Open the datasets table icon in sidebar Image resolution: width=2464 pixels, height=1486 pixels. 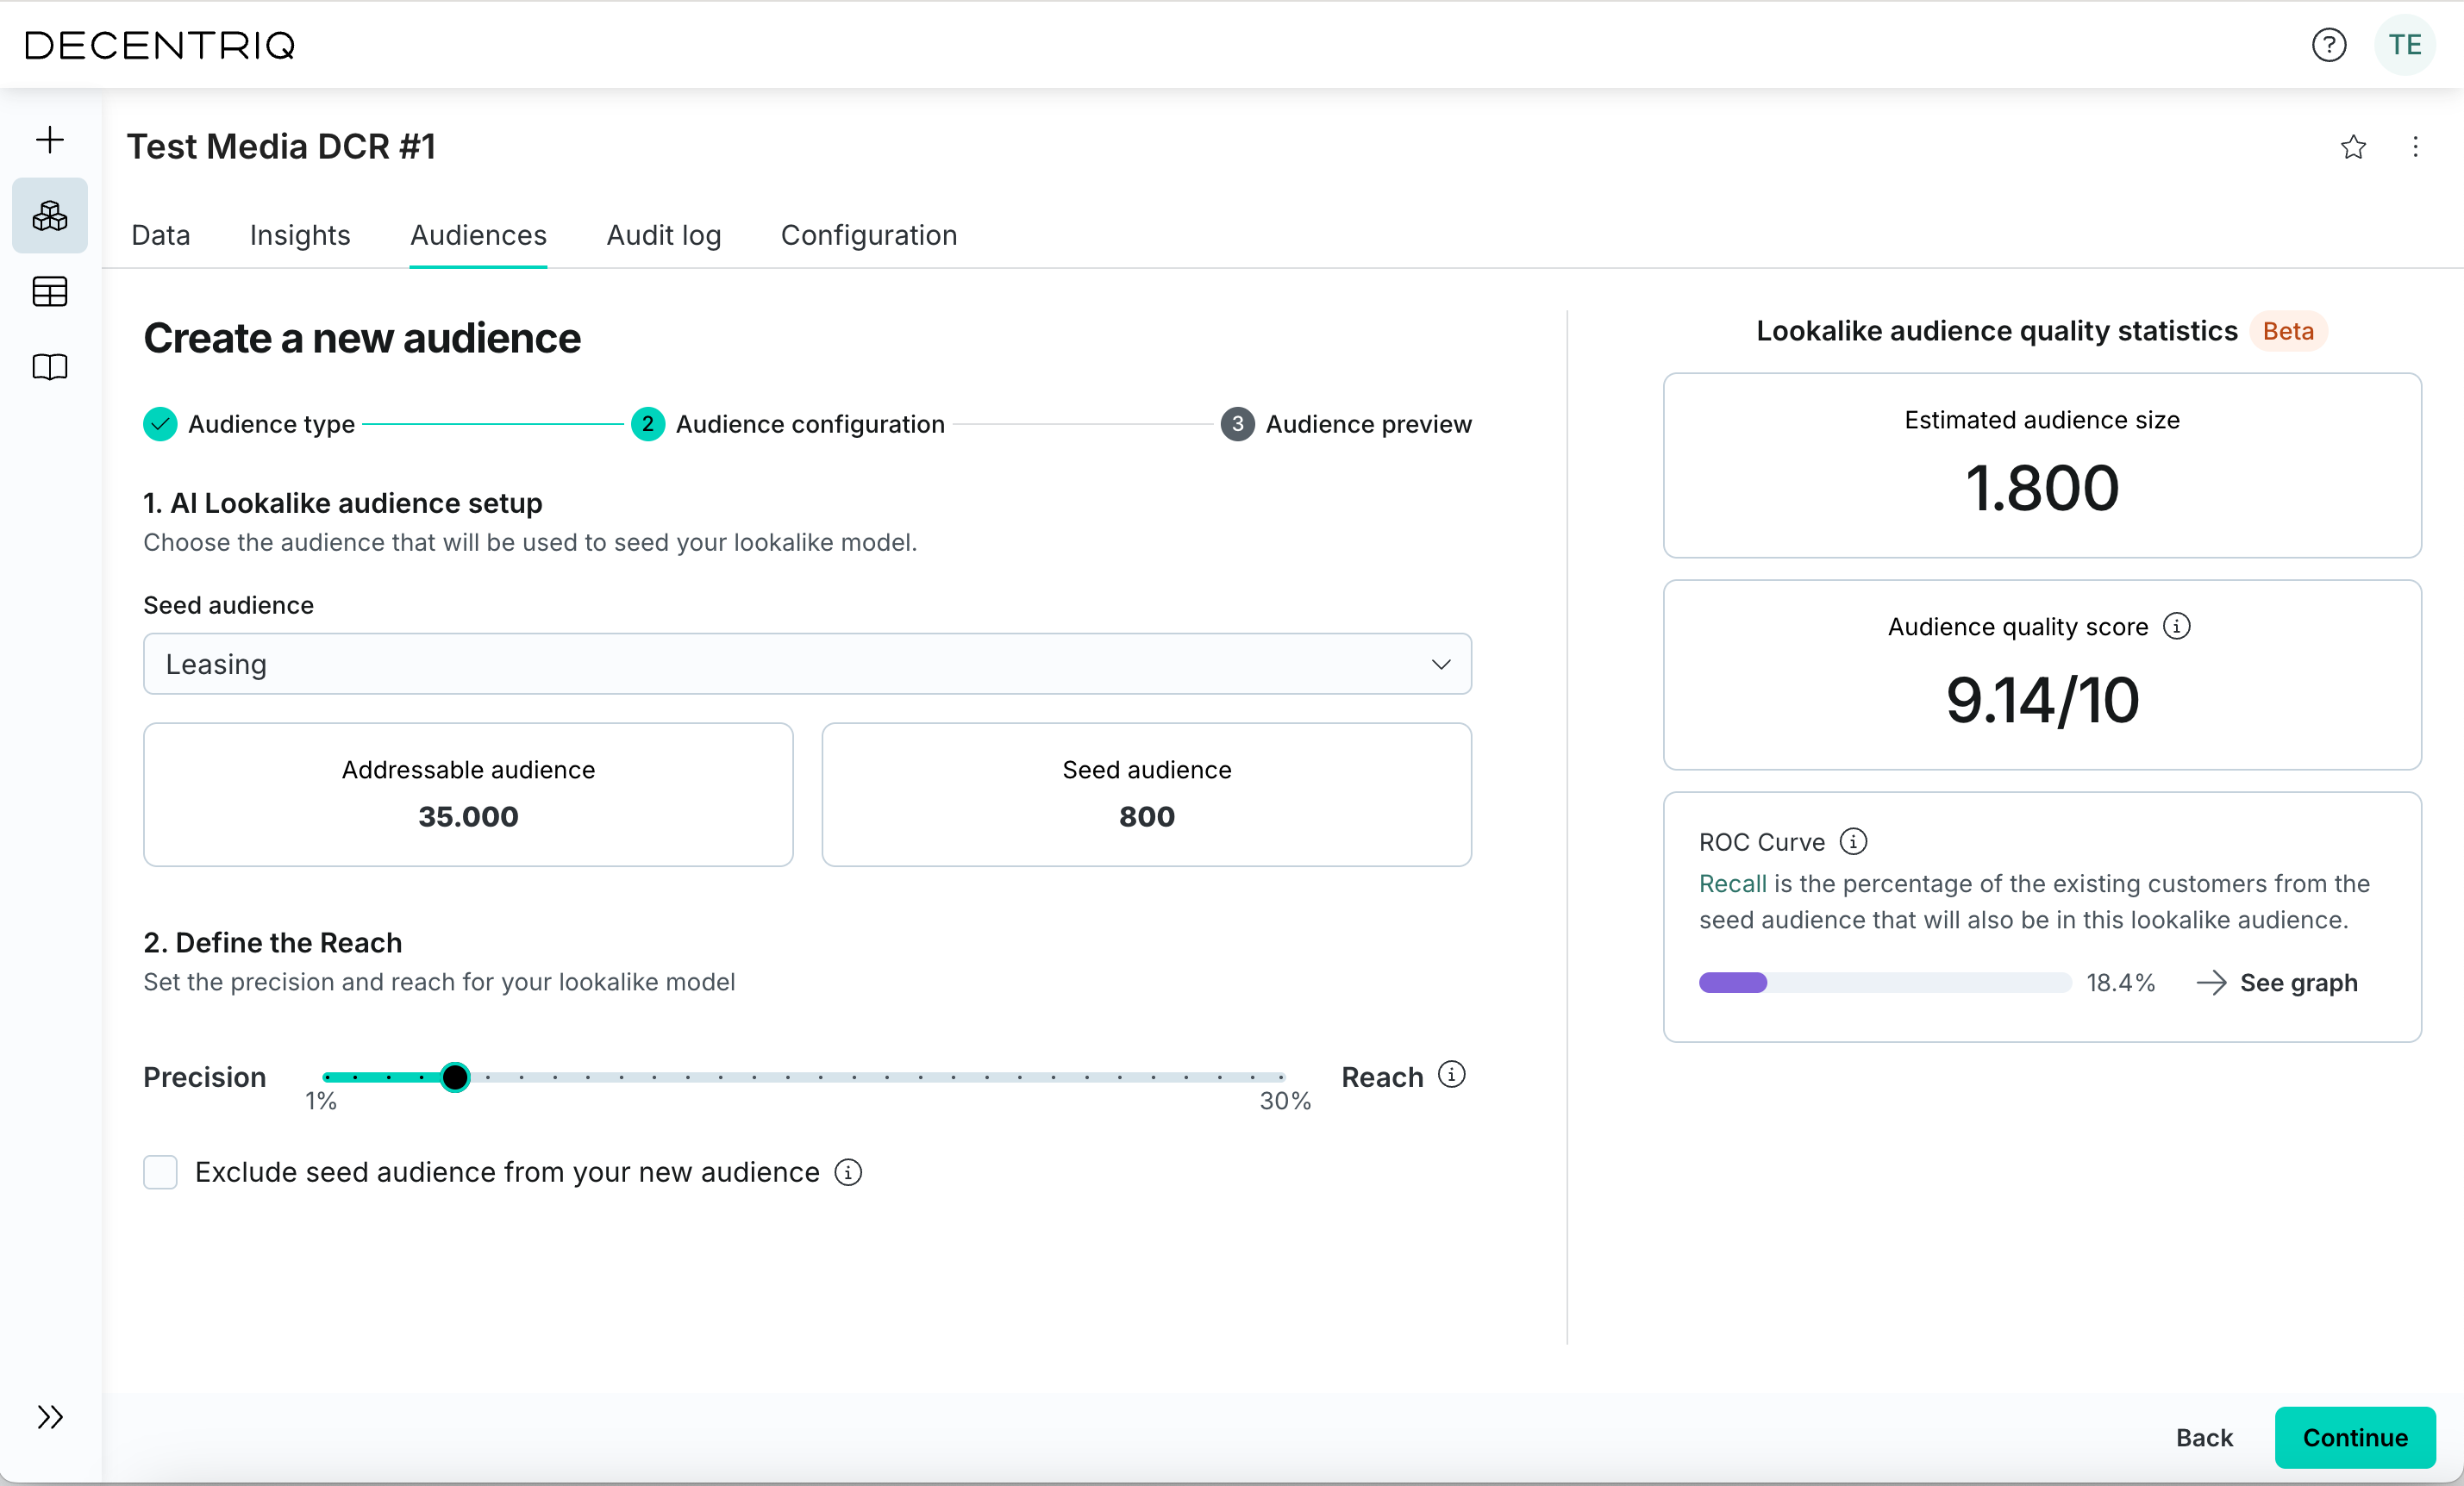click(x=50, y=292)
